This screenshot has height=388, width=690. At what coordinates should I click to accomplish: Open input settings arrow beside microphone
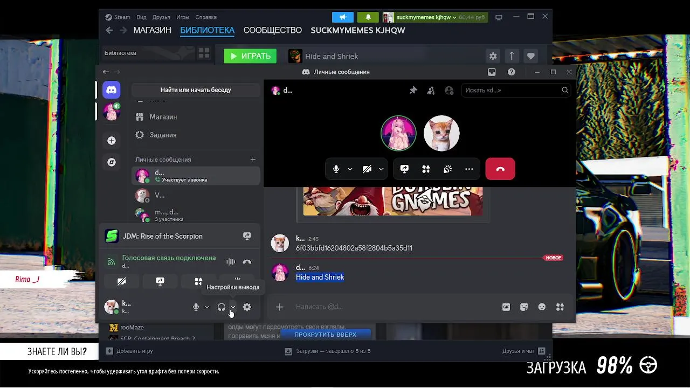pyautogui.click(x=207, y=307)
